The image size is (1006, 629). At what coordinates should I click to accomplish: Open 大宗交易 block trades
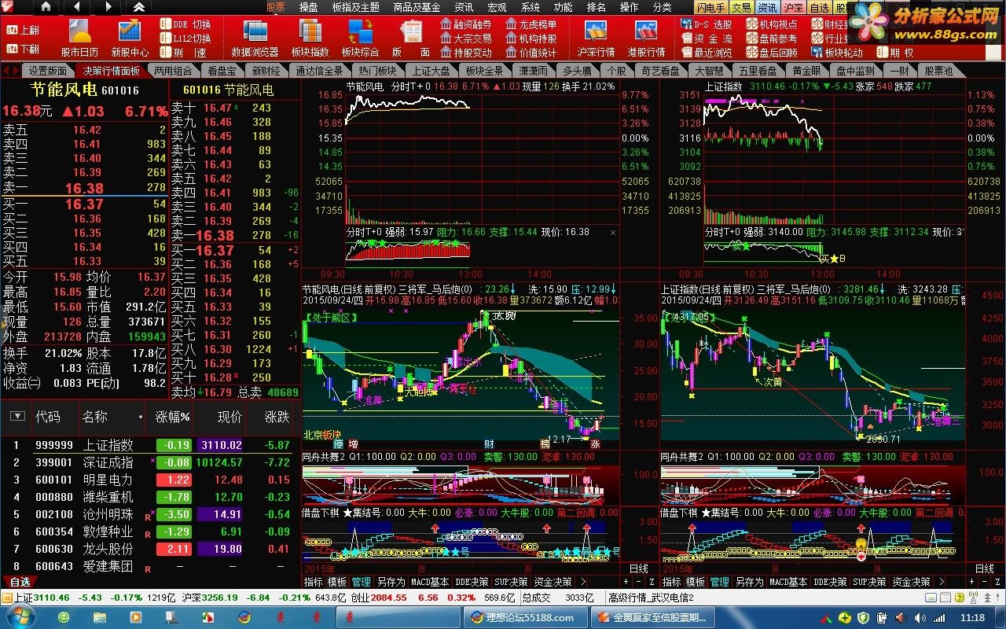pos(466,39)
